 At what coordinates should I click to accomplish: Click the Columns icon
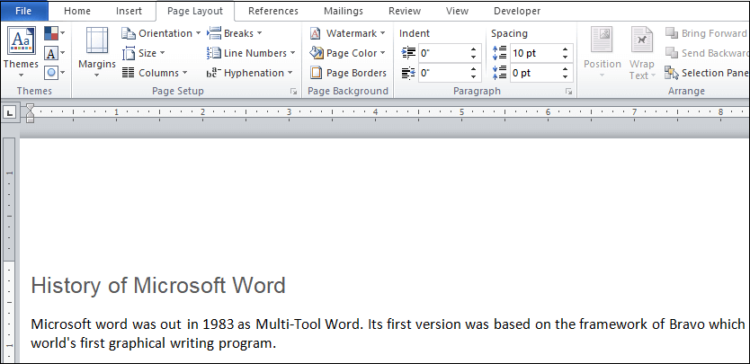point(129,73)
